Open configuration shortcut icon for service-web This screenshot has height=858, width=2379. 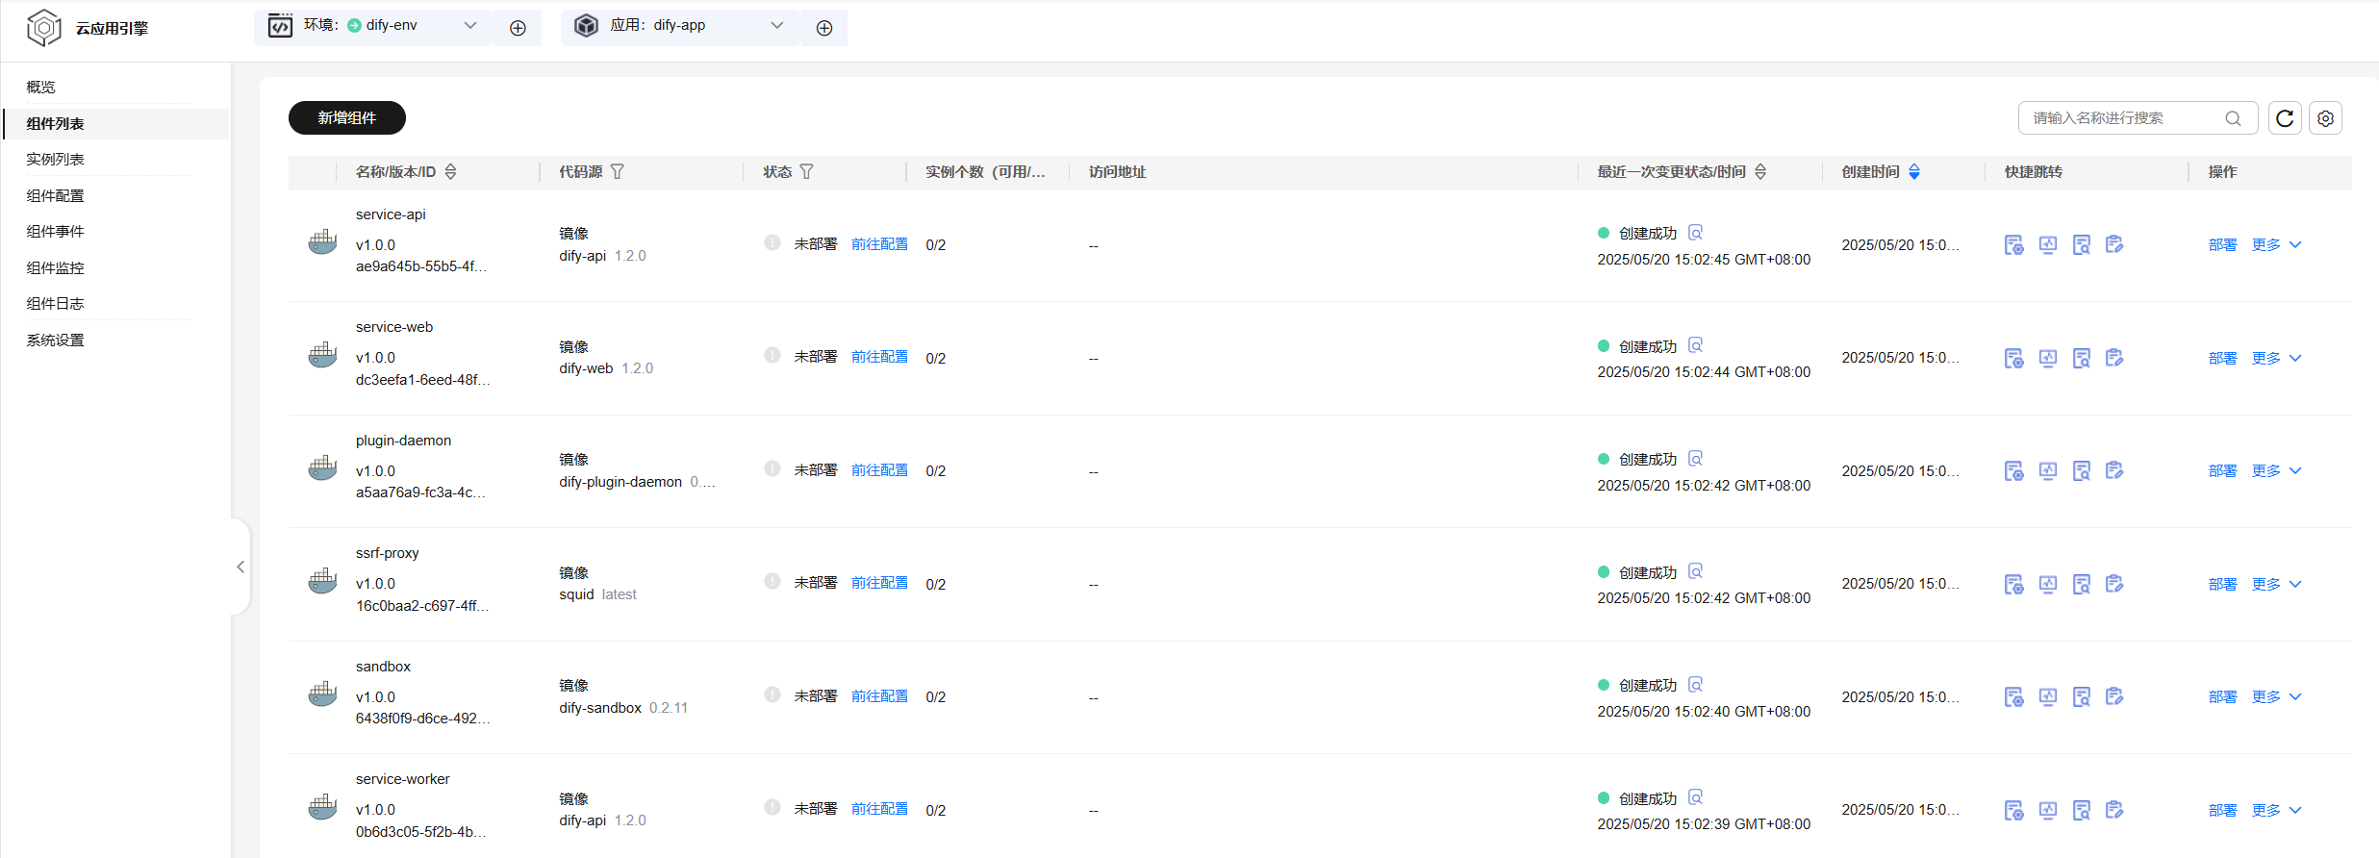click(x=2013, y=358)
